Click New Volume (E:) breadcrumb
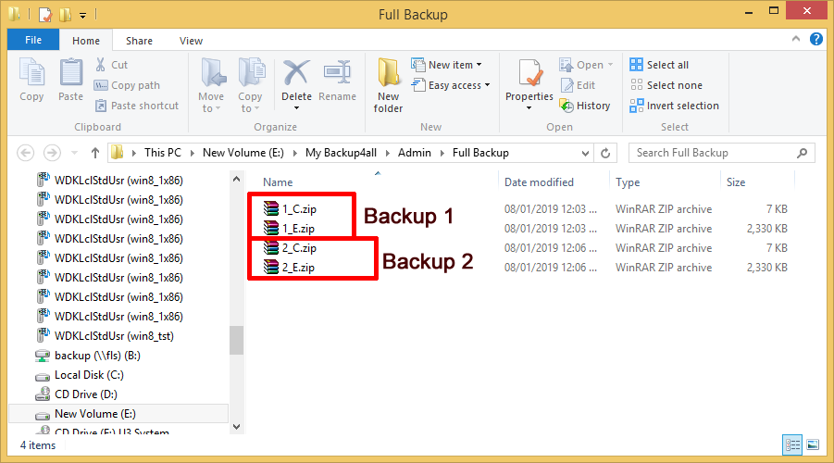 243,153
